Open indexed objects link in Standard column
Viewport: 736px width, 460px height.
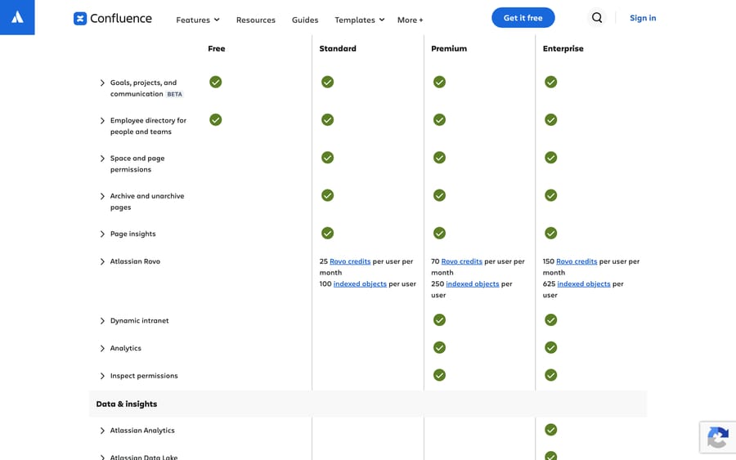click(360, 284)
